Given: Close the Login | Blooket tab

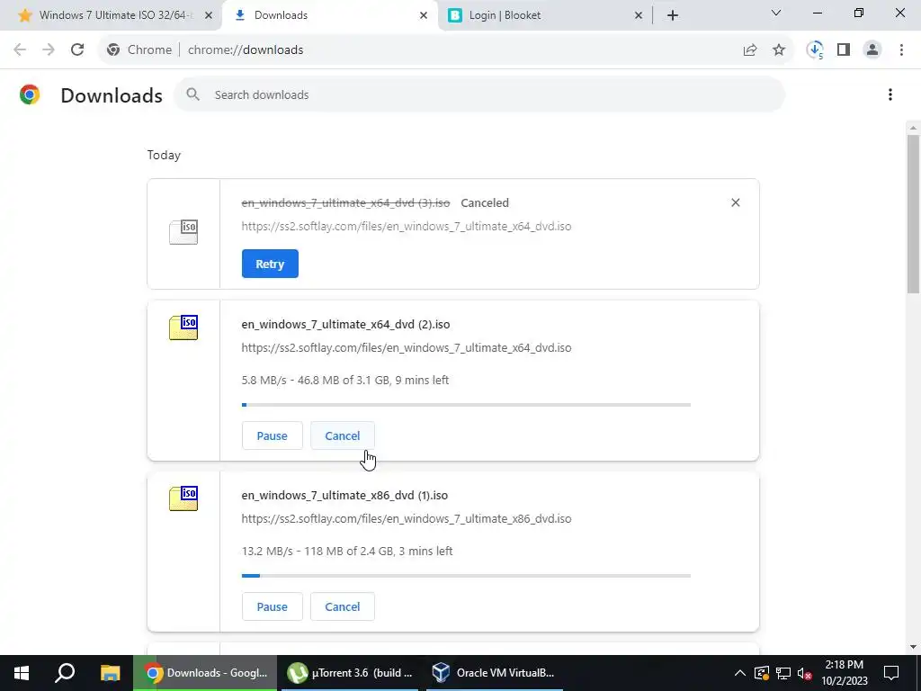Looking at the screenshot, I should tap(639, 16).
